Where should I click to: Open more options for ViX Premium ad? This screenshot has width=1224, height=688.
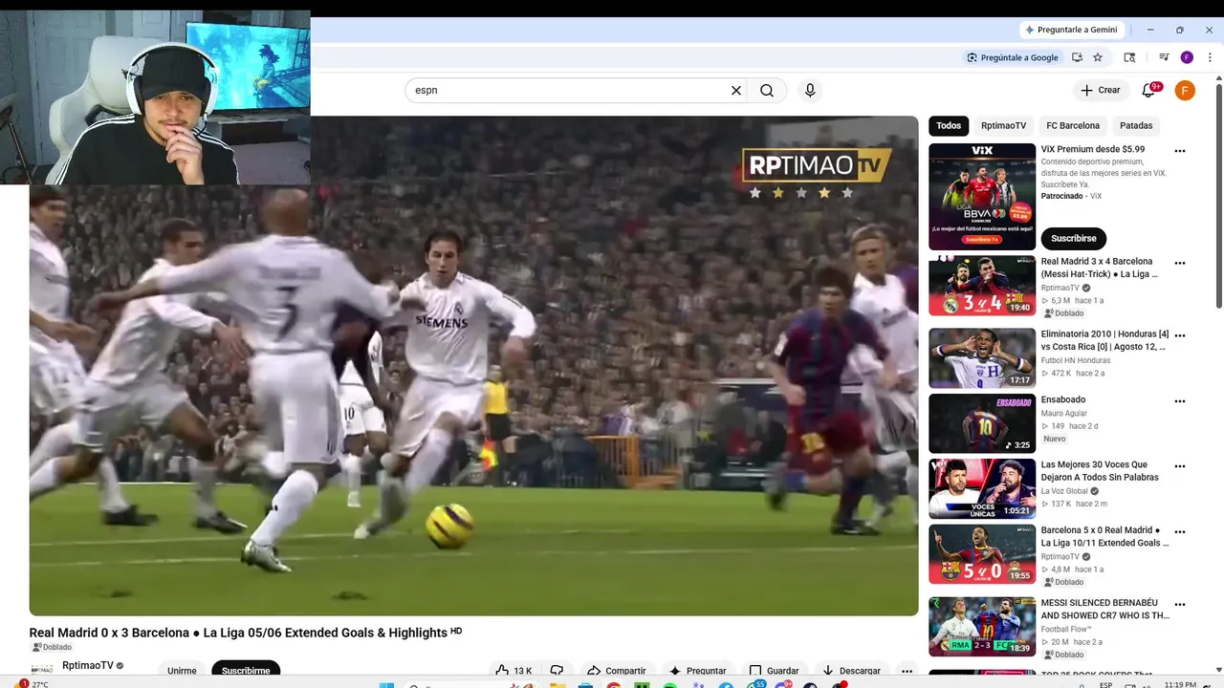point(1180,151)
